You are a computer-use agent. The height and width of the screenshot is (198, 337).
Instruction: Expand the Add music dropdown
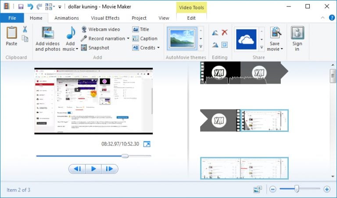[x=77, y=49]
